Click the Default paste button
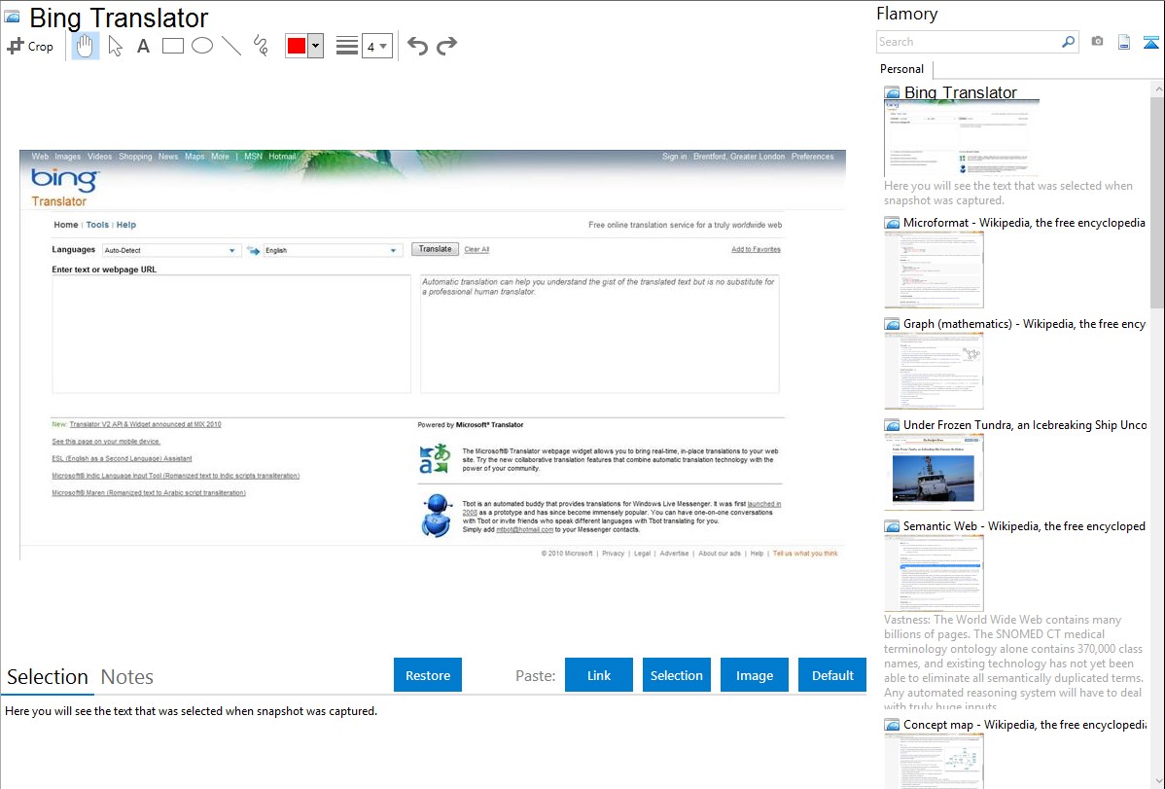The image size is (1165, 789). 832,675
